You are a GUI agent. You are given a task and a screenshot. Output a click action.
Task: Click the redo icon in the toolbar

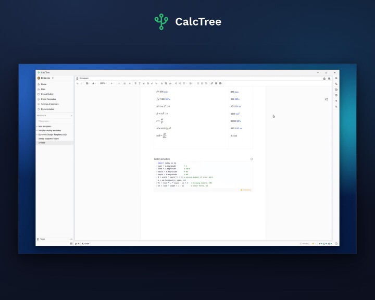click(82, 83)
